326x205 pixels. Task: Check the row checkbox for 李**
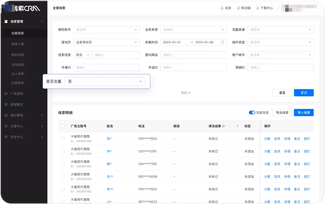pyautogui.click(x=62, y=189)
